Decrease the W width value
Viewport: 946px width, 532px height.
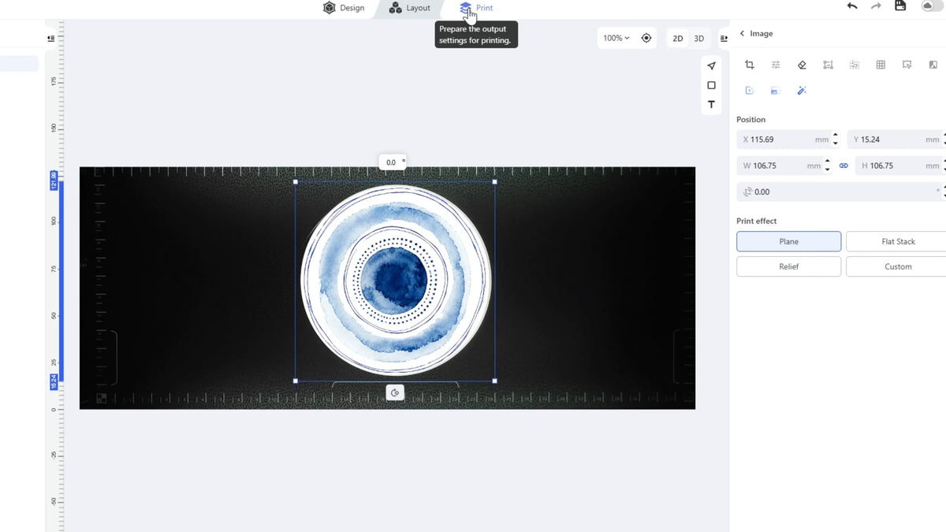coord(827,170)
